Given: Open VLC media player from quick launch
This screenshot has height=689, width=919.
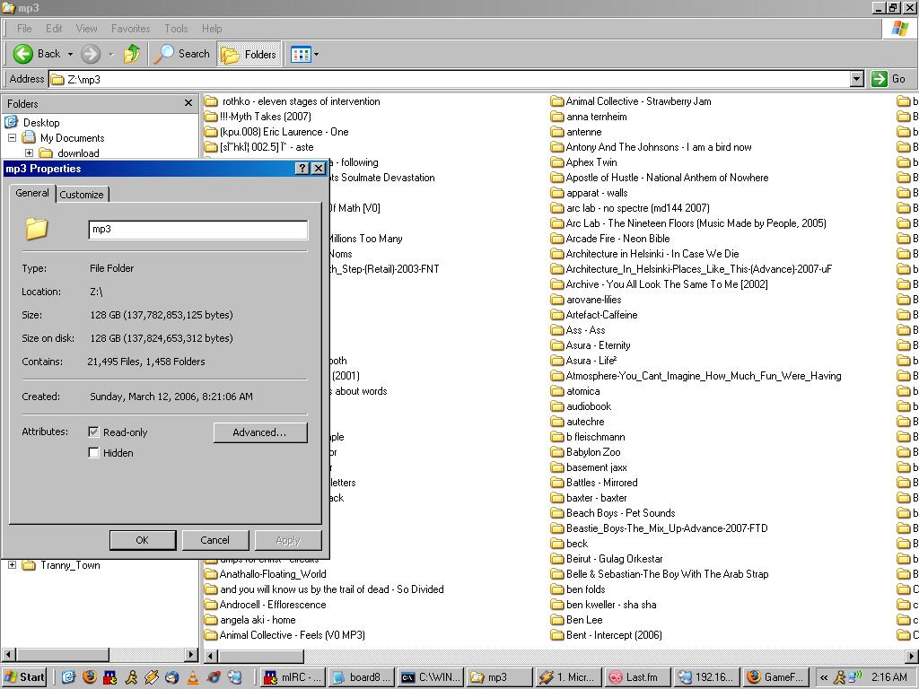Looking at the screenshot, I should [192, 677].
